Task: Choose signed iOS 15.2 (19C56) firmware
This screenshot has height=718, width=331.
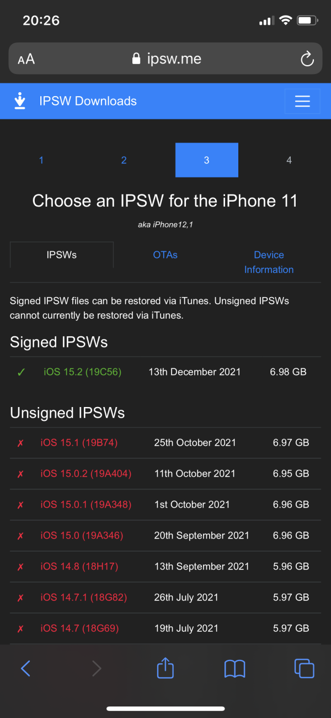Action: (x=83, y=372)
